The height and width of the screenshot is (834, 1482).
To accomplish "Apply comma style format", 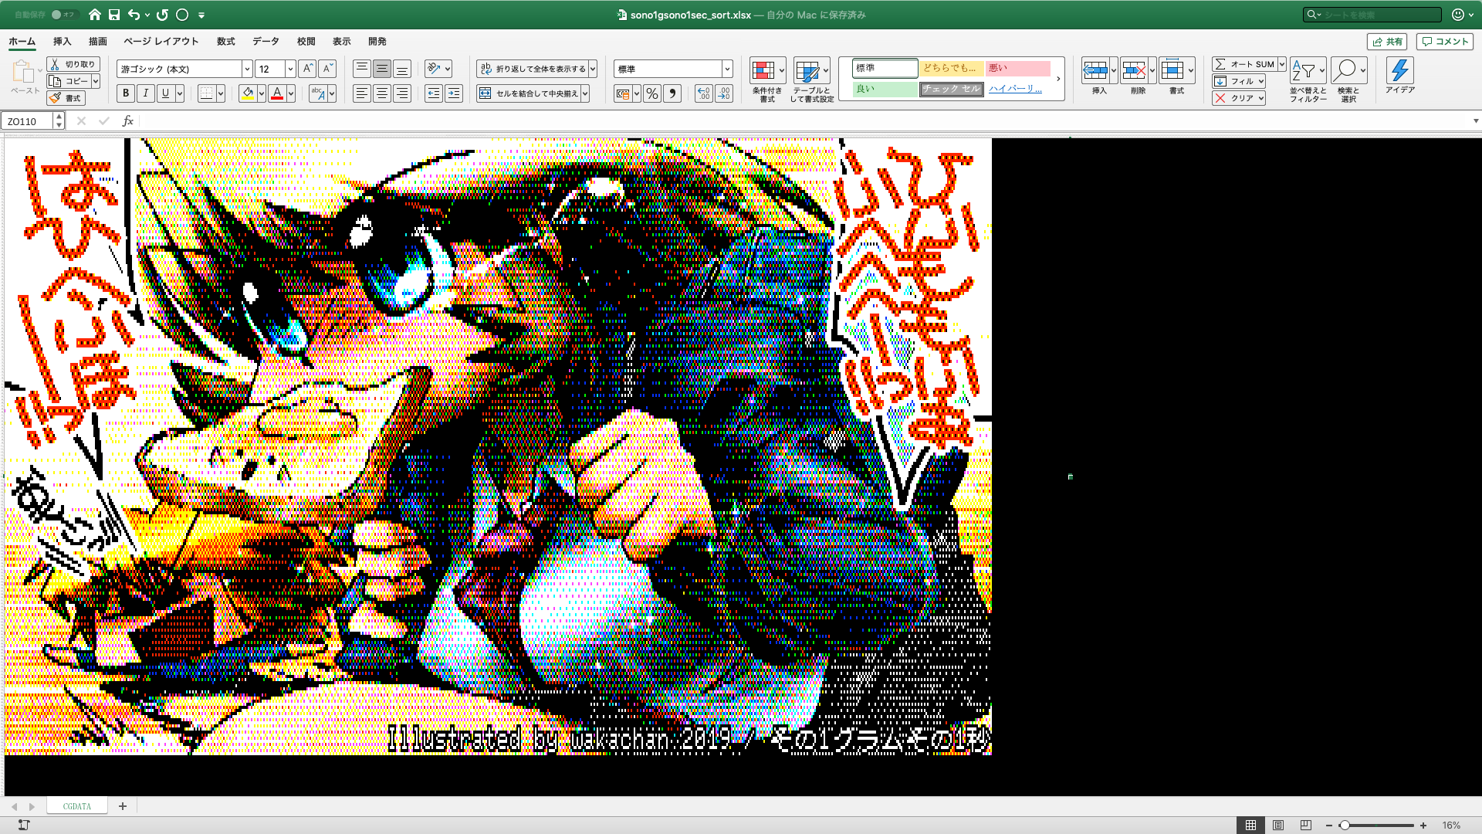I will 672,93.
